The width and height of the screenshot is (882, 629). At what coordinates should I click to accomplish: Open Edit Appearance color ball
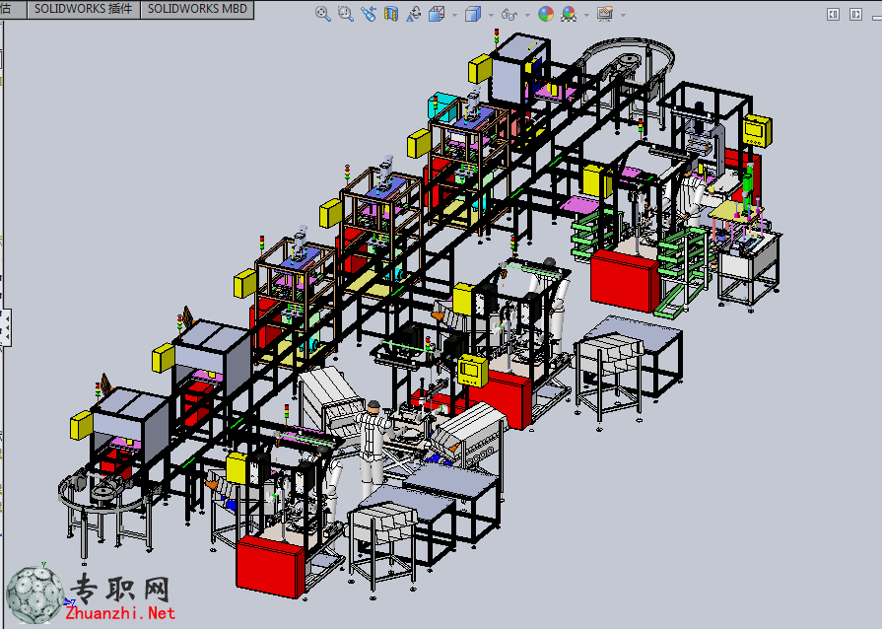[546, 14]
